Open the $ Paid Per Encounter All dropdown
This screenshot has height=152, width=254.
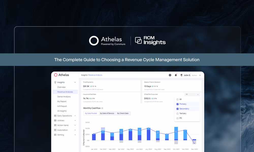192,94
